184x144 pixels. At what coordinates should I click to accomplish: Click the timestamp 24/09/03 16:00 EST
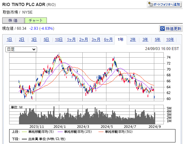(x=162, y=49)
